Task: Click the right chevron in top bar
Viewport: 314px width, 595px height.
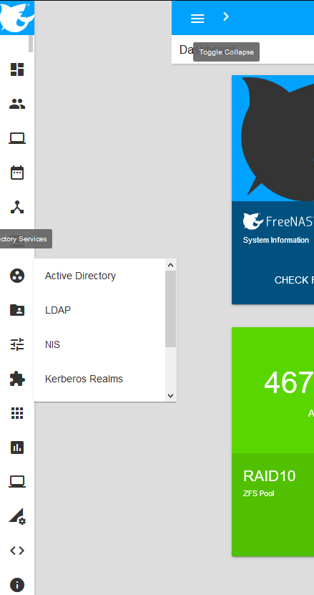Action: [226, 16]
